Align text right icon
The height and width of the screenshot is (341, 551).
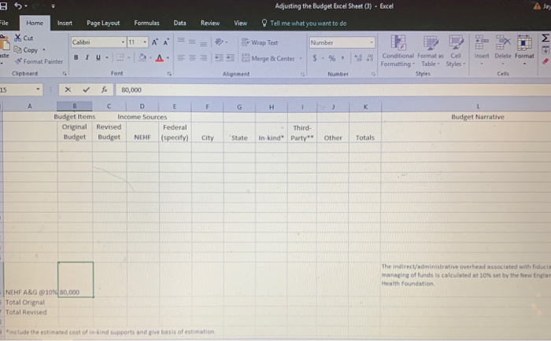pyautogui.click(x=203, y=58)
